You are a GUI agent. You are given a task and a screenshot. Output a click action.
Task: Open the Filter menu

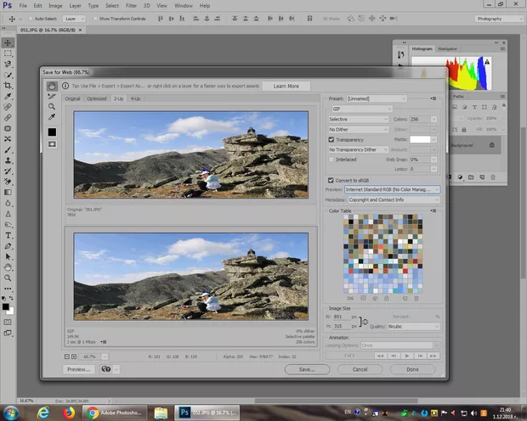[x=131, y=5]
